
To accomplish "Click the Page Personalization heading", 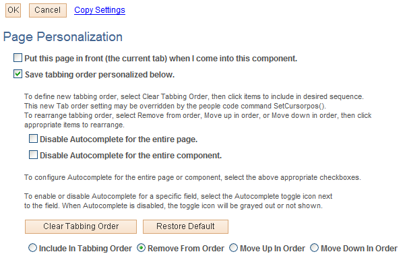I will click(63, 36).
